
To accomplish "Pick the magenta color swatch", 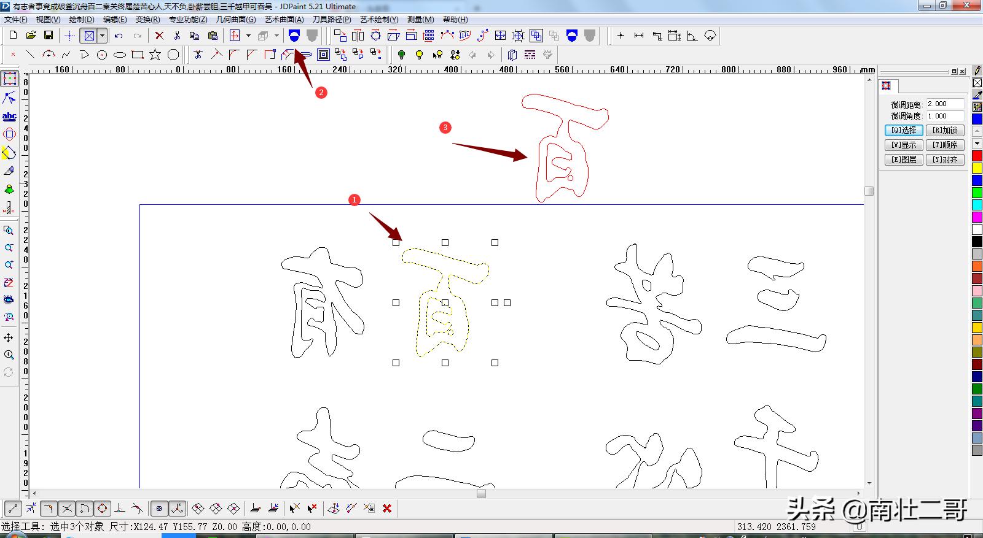I will [x=977, y=217].
